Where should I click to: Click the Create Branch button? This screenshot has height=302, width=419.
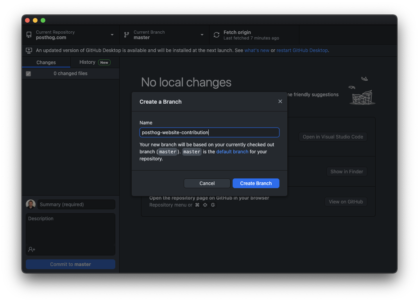256,183
